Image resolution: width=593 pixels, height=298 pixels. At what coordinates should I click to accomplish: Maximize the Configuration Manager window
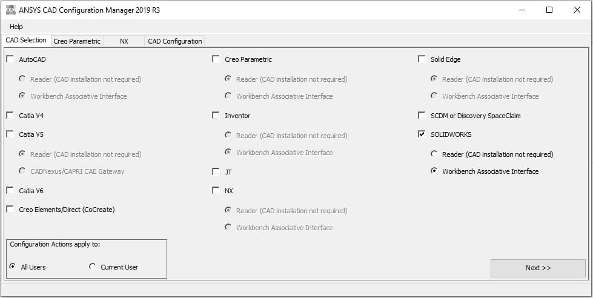point(549,10)
